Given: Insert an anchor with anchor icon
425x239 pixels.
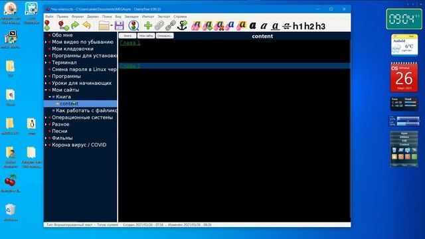Looking at the screenshot, I should (x=183, y=25).
